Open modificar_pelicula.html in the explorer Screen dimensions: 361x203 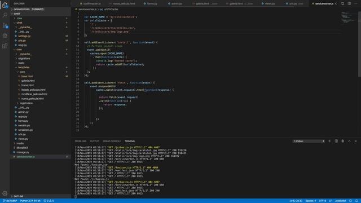(34, 94)
